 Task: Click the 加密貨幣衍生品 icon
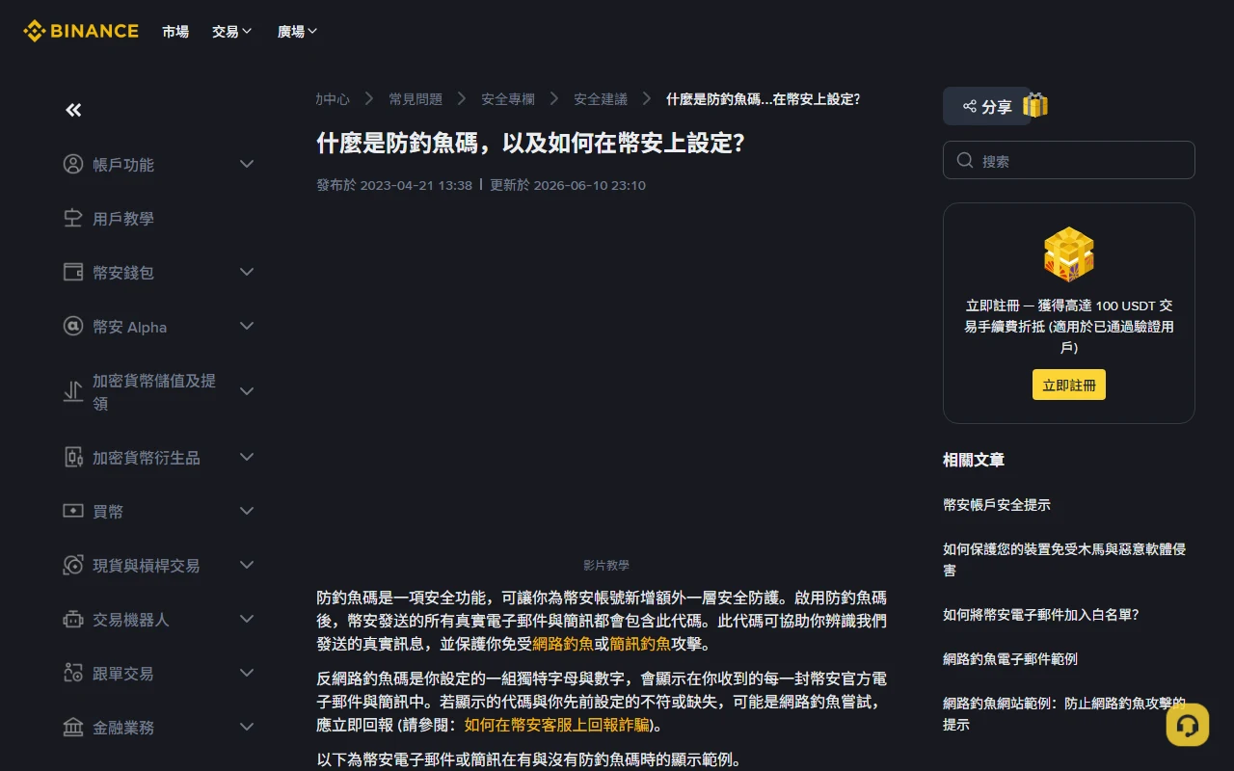click(73, 457)
